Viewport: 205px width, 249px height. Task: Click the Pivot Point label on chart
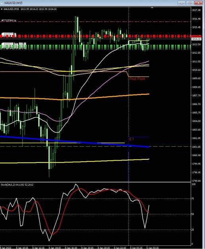(x=137, y=79)
